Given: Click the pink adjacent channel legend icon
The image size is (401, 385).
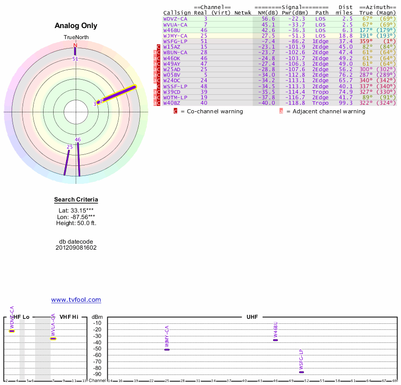Looking at the screenshot, I should click(281, 111).
